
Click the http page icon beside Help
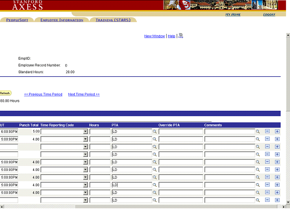[181, 36]
